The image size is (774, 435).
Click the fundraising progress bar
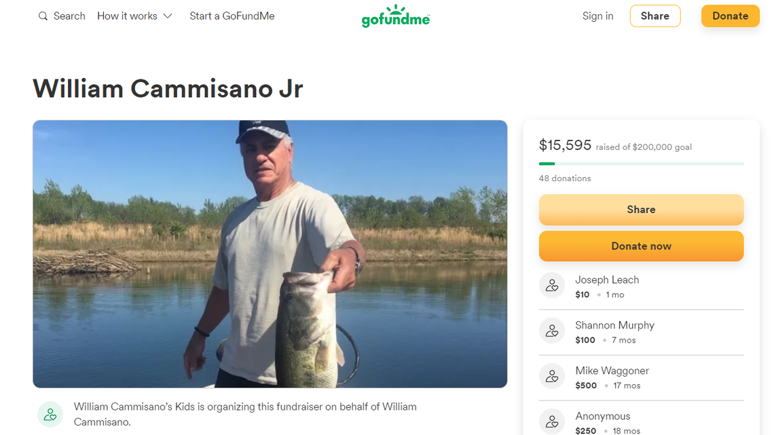coord(641,164)
